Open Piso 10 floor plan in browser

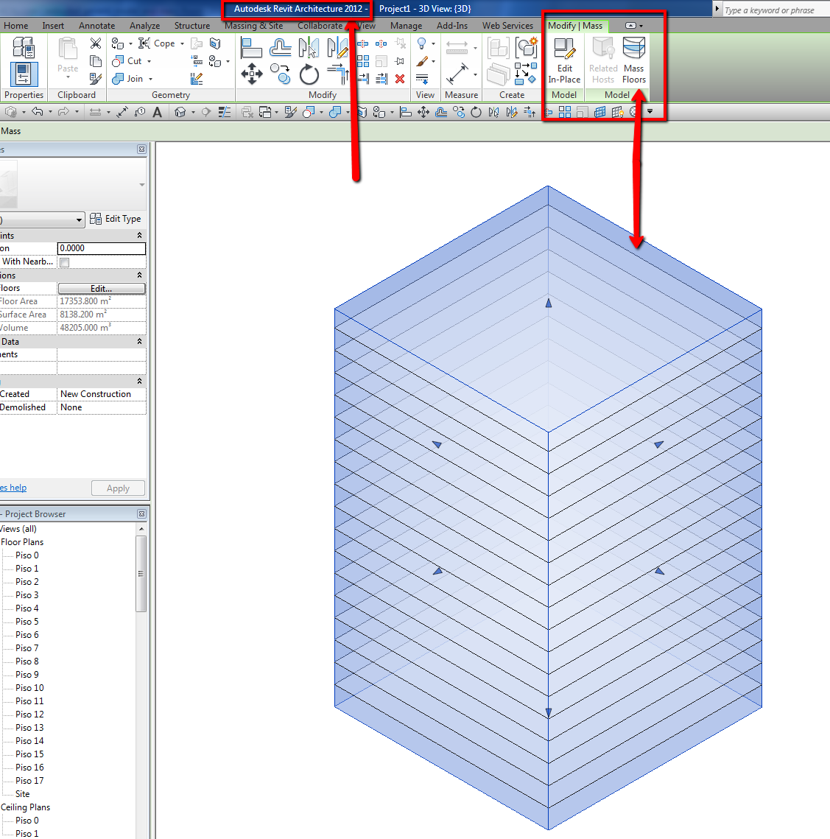[29, 688]
